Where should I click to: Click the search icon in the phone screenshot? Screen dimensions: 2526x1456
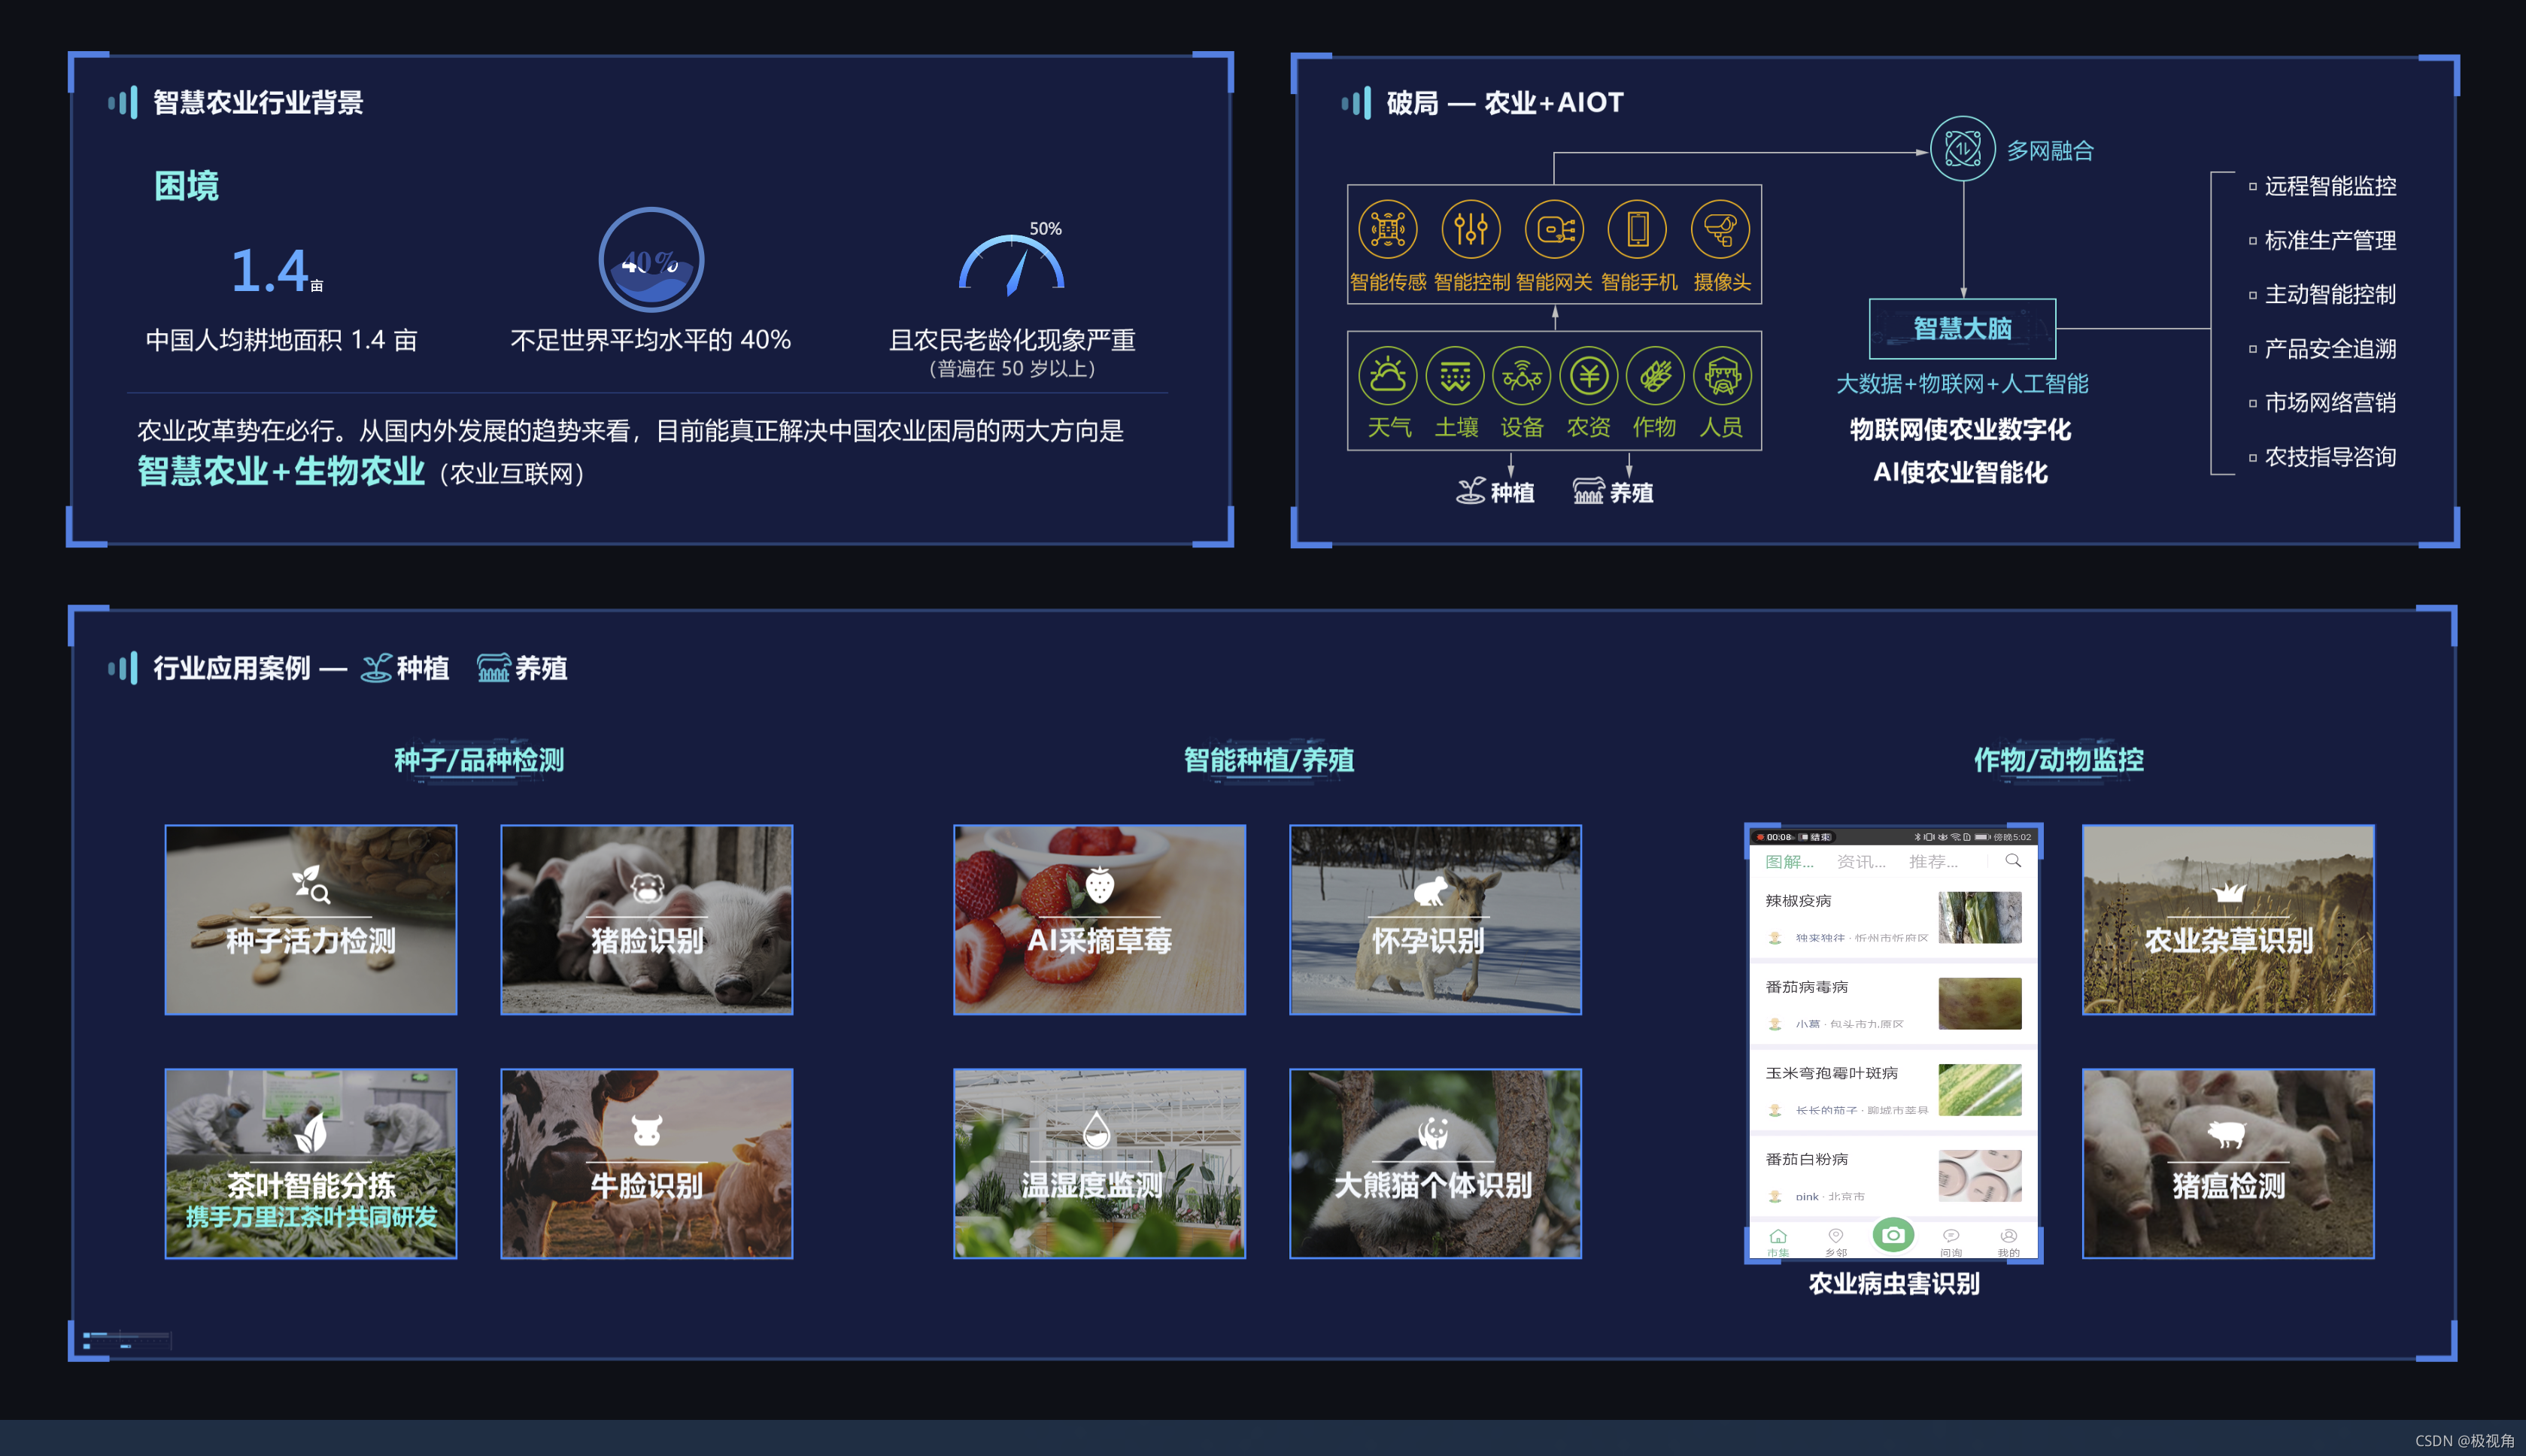click(x=2013, y=861)
